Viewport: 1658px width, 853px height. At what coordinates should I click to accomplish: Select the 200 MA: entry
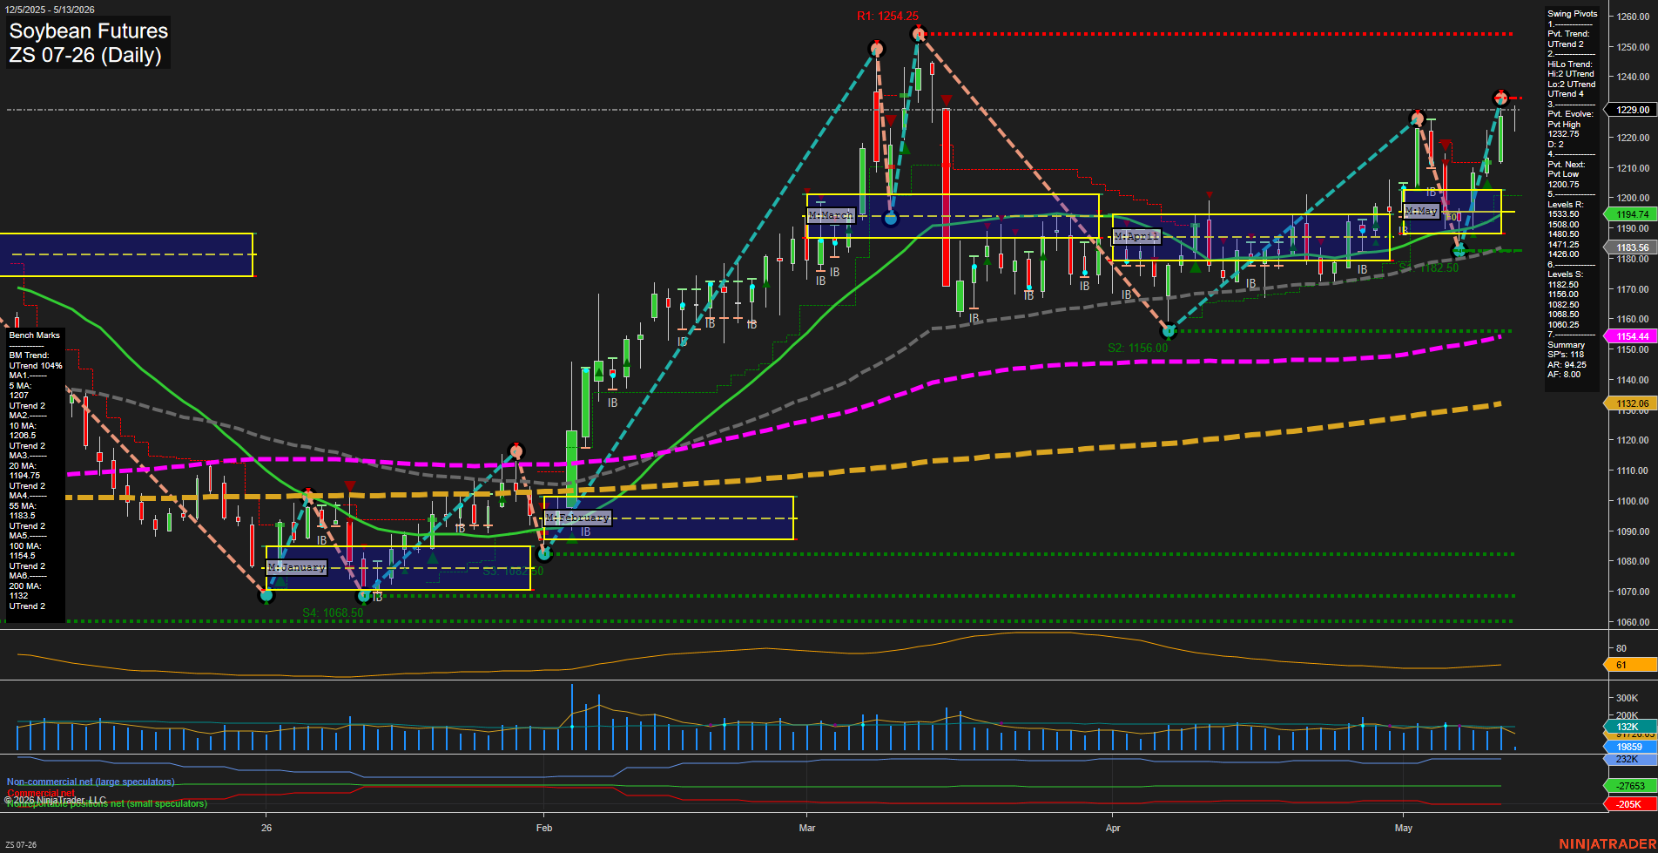24,586
